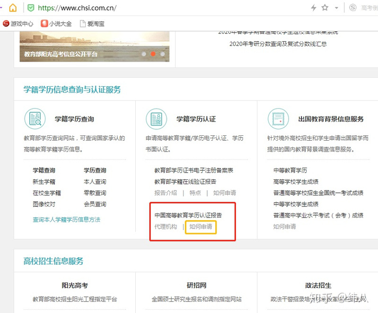Expand the dropdown arrow beside the star

(336, 8)
